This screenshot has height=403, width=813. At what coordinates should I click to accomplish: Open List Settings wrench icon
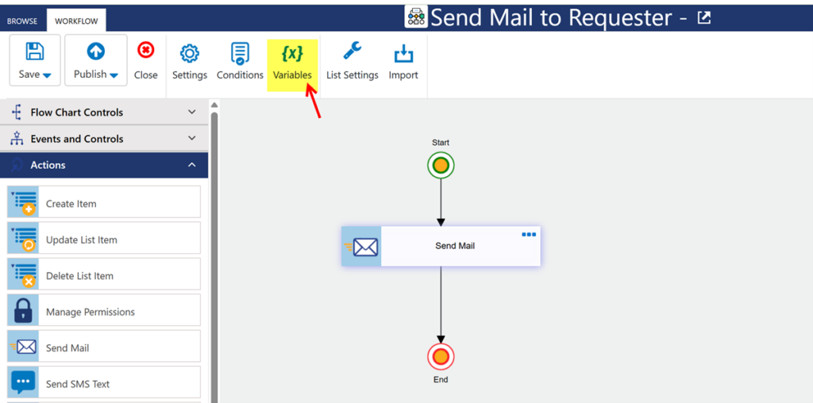(352, 52)
